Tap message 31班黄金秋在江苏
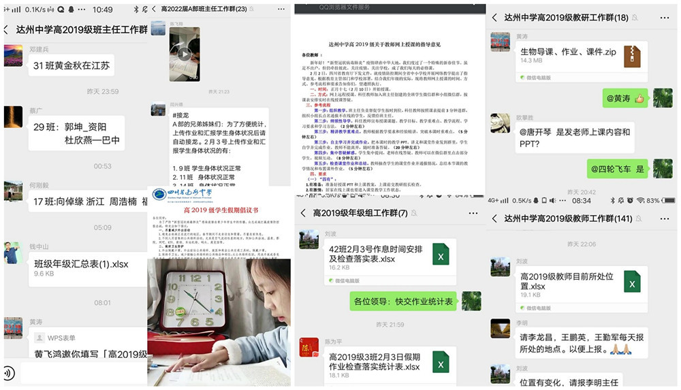 tap(72, 65)
